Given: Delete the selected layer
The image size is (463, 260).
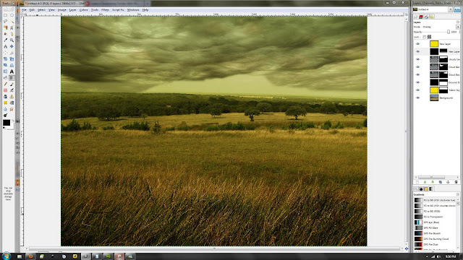Looking at the screenshot, I should pos(456,182).
